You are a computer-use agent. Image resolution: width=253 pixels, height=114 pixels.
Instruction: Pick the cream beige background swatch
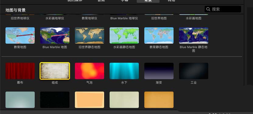(124, 100)
